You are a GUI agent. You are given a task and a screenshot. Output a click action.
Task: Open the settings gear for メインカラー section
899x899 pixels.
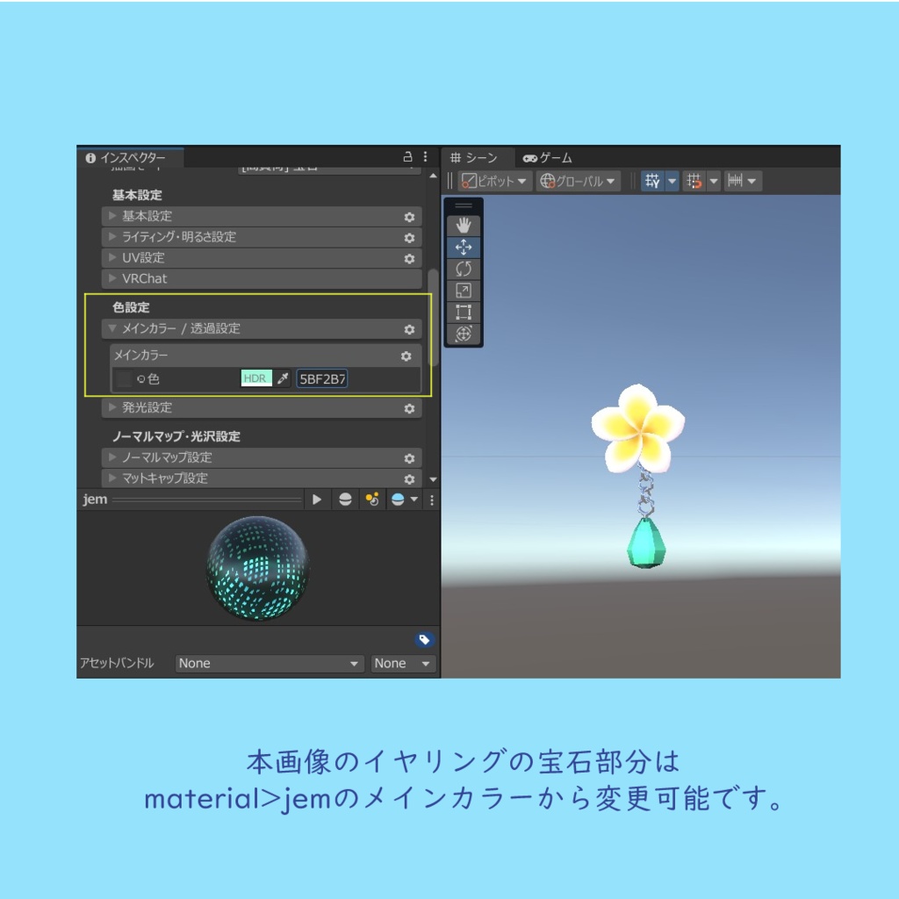(x=406, y=356)
